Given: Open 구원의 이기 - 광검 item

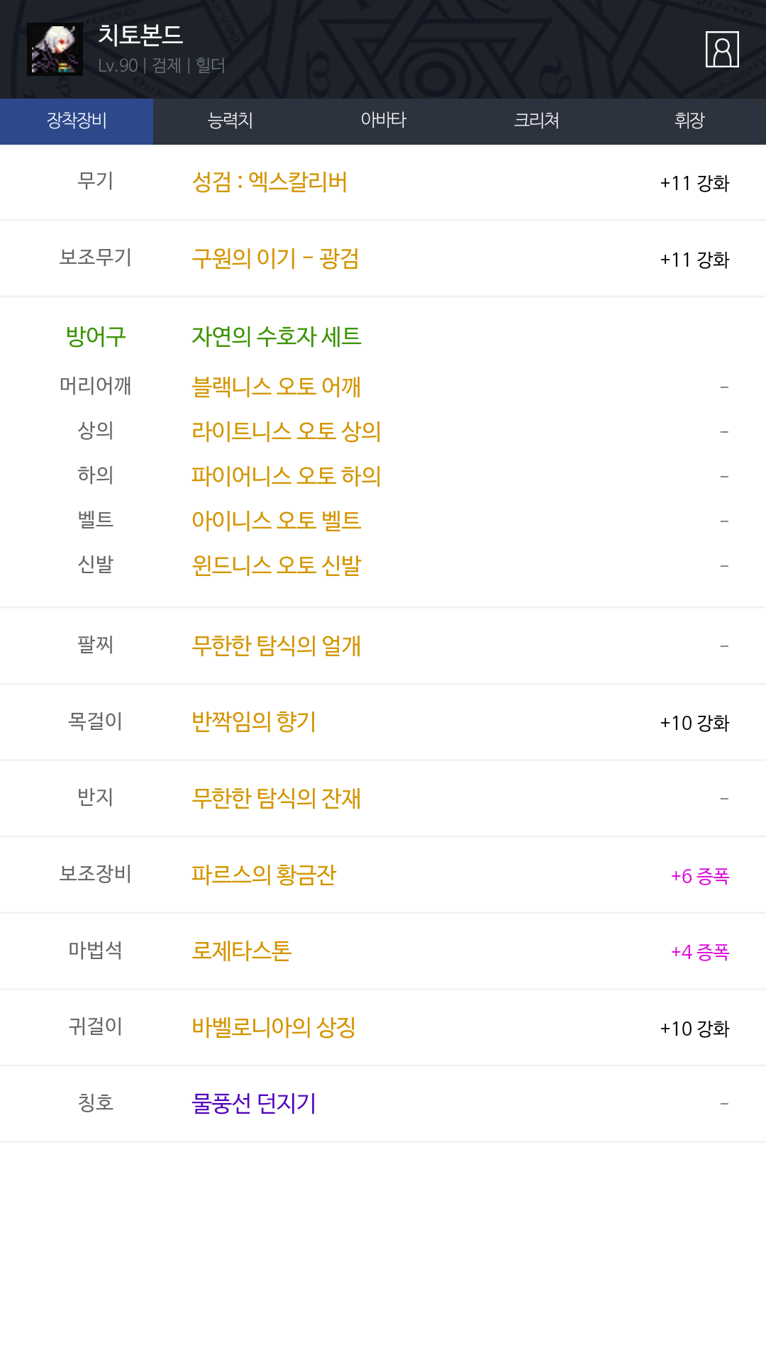Looking at the screenshot, I should tap(275, 258).
